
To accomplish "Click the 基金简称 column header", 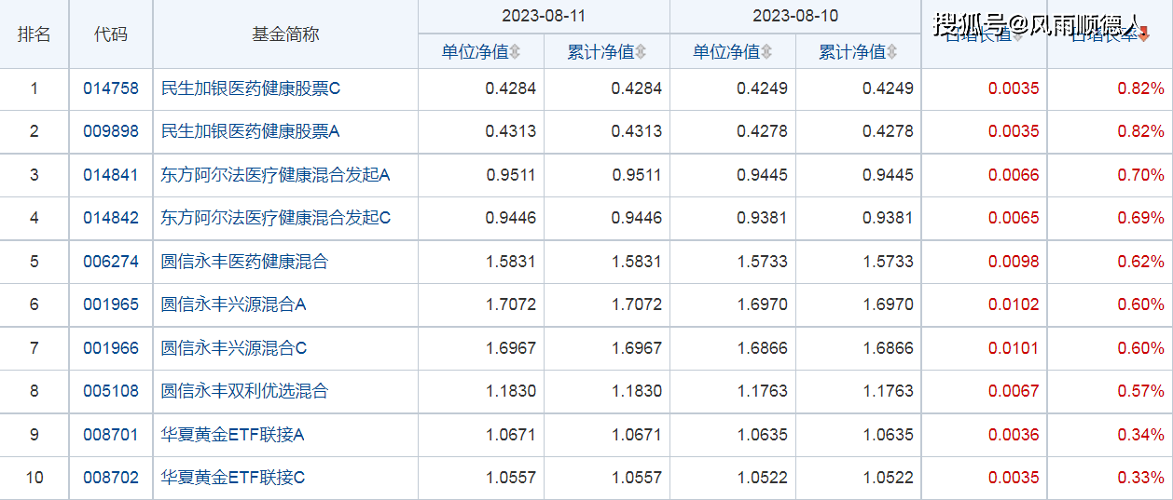I will (x=285, y=34).
